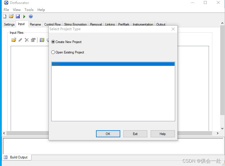Remove input file with the X icon
This screenshot has height=166, width=225.
pos(27,40)
